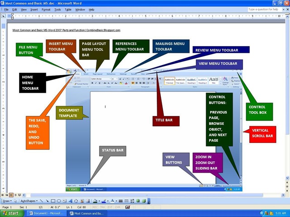Switch to Outline view
The height and width of the screenshot is (217, 290).
click(x=15, y=195)
